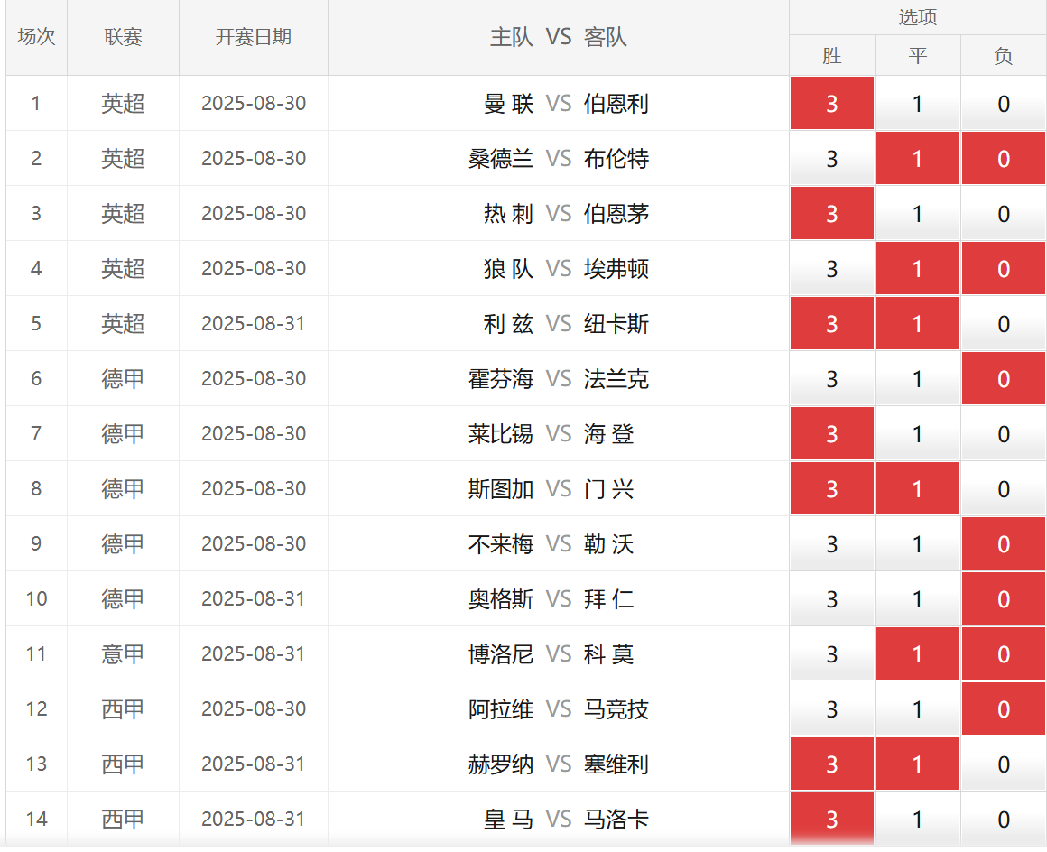Image resolution: width=1047 pixels, height=852 pixels.
Task: Select draw option 1 for 霍芬海 vs 法兰克
Action: tap(917, 378)
